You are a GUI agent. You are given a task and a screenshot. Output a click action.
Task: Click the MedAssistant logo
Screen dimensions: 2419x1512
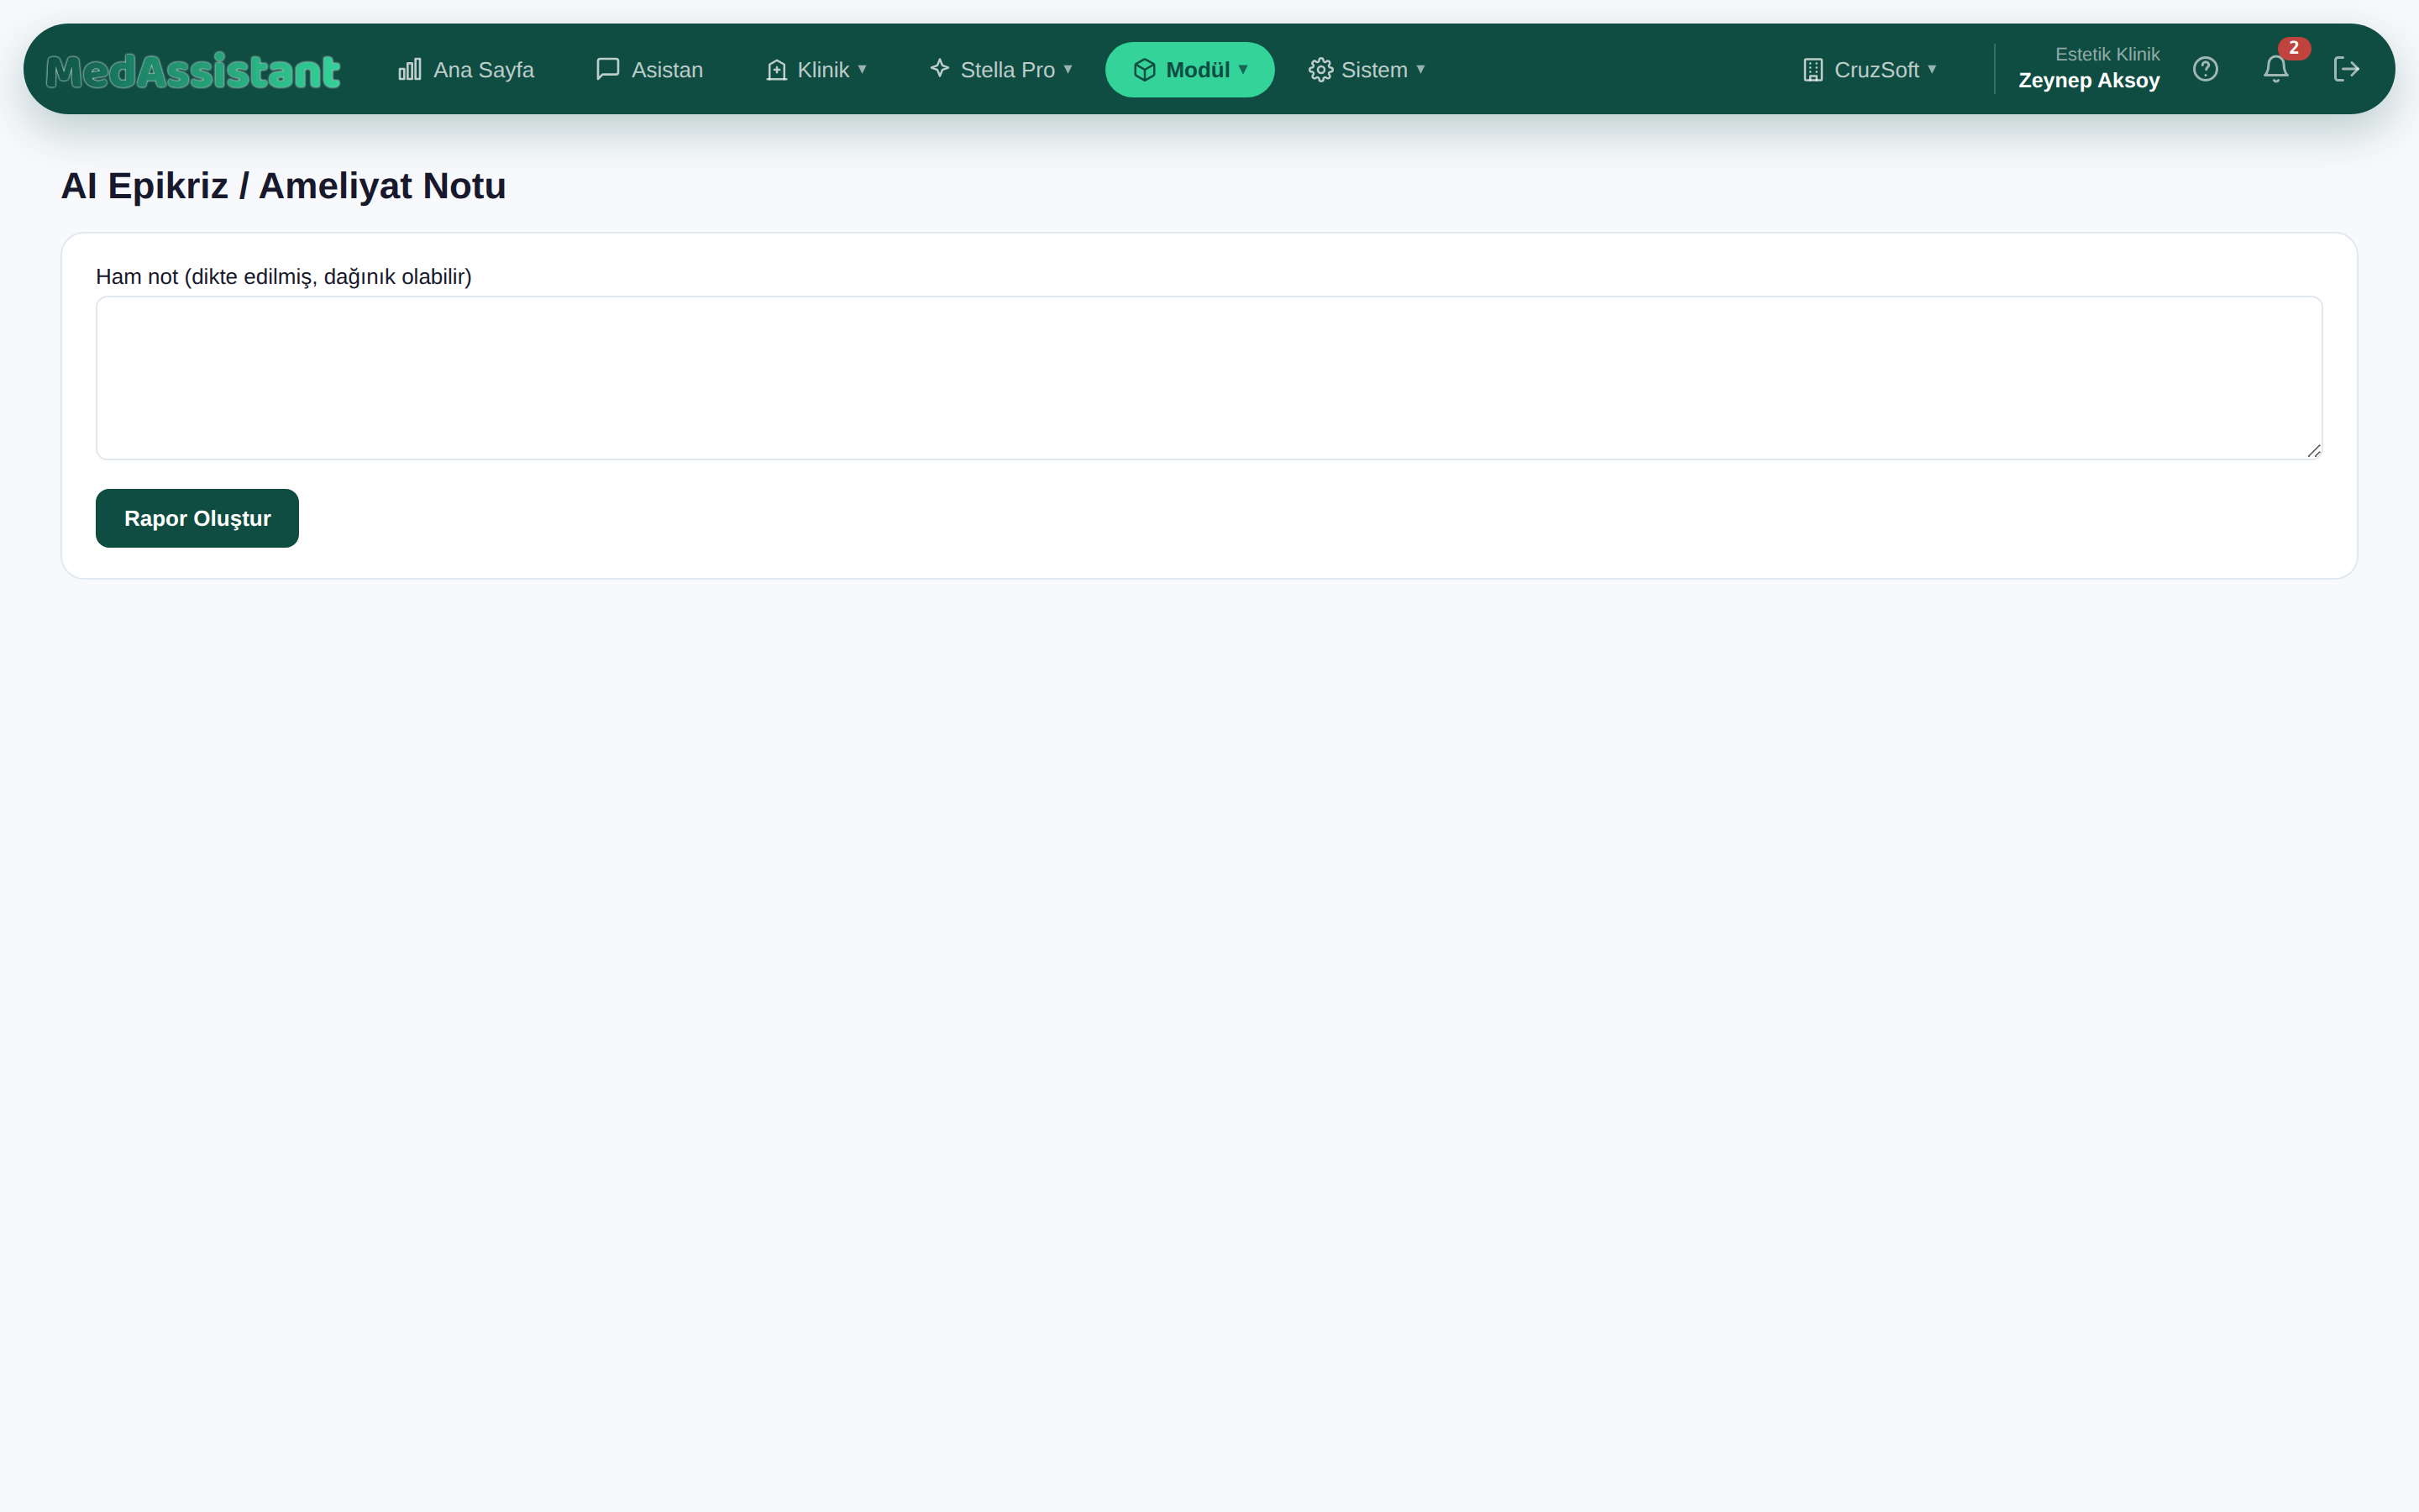click(x=193, y=70)
